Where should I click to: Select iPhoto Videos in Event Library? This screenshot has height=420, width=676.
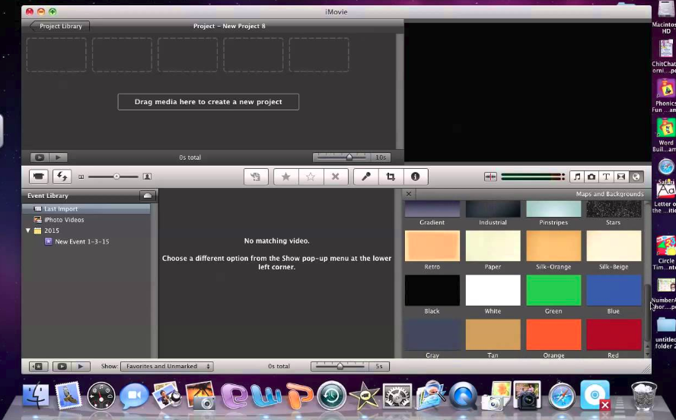(x=86, y=220)
